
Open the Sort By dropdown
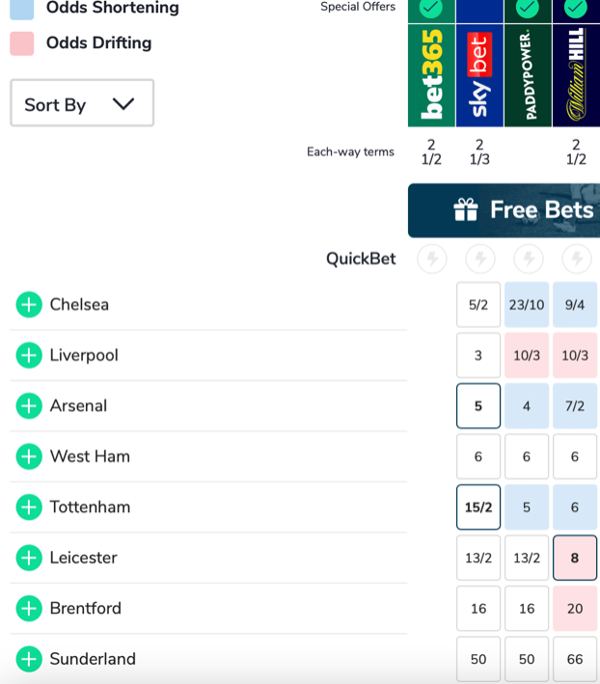tap(82, 103)
